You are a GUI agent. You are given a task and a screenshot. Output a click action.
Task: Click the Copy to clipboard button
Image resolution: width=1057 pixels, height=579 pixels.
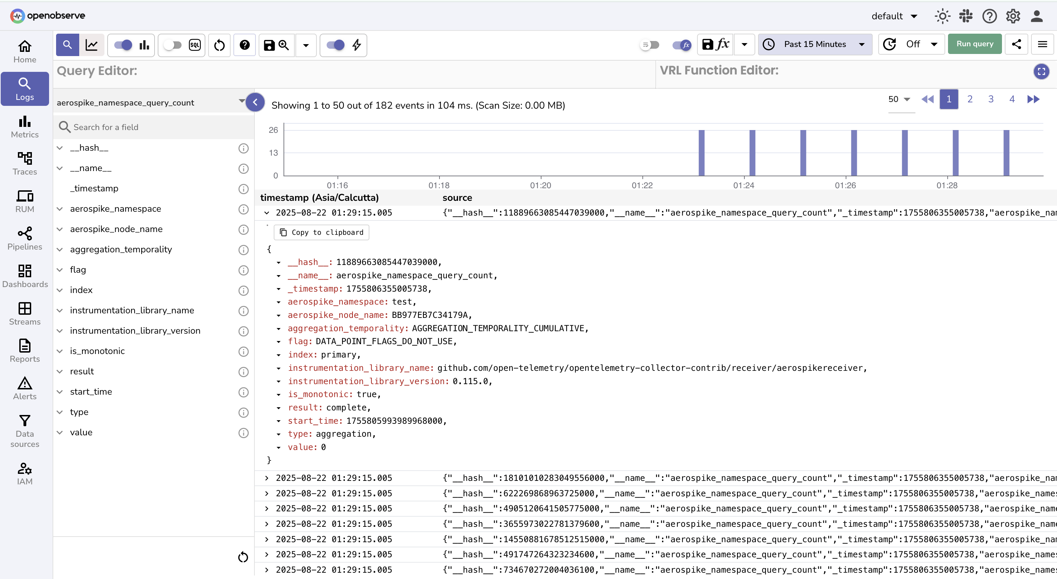pos(321,232)
